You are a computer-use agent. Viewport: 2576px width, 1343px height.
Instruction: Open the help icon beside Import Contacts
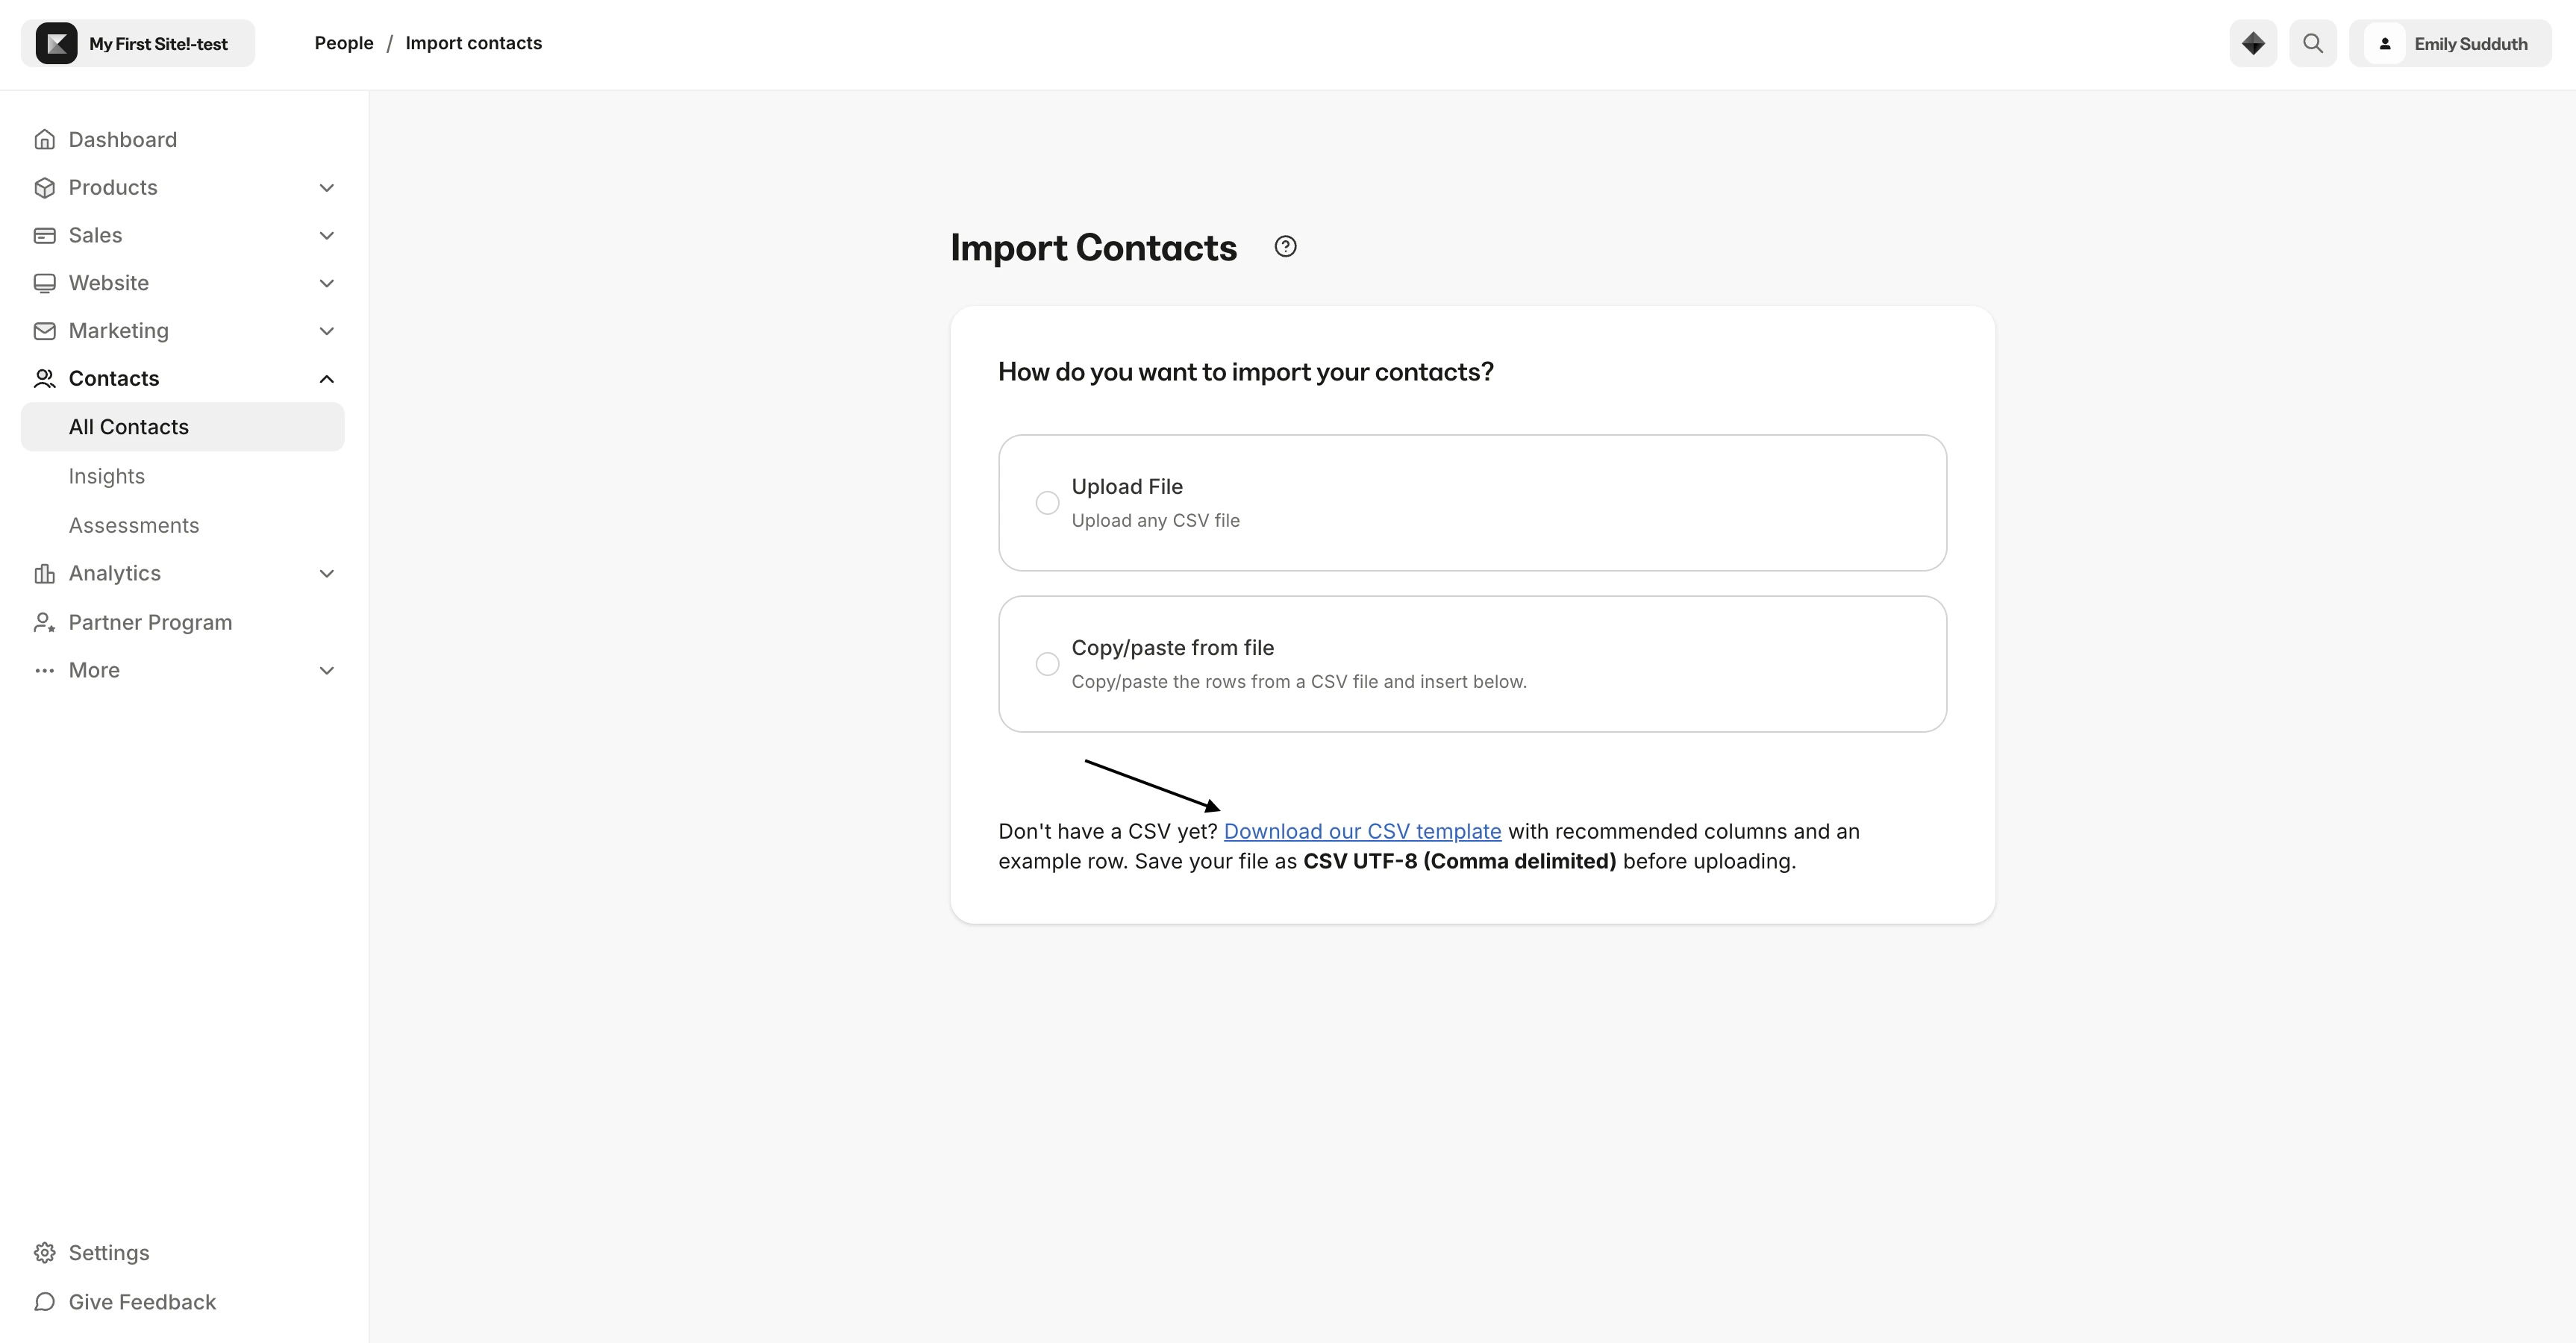tap(1284, 246)
